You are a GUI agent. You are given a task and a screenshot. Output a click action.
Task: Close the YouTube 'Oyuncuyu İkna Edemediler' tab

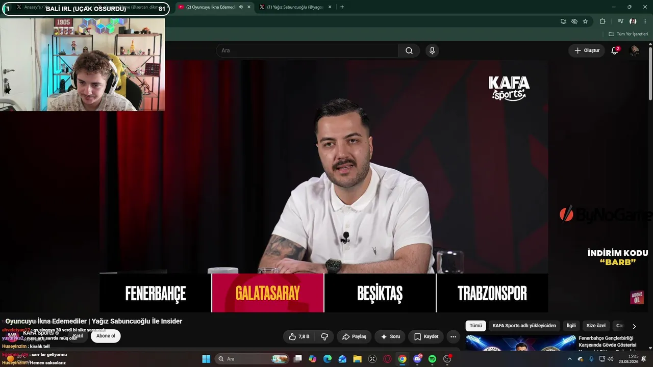tap(249, 7)
